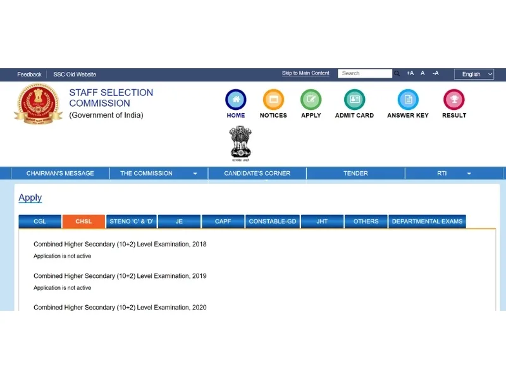Image resolution: width=506 pixels, height=379 pixels.
Task: Click the Staff Selection Commission title
Action: (111, 98)
